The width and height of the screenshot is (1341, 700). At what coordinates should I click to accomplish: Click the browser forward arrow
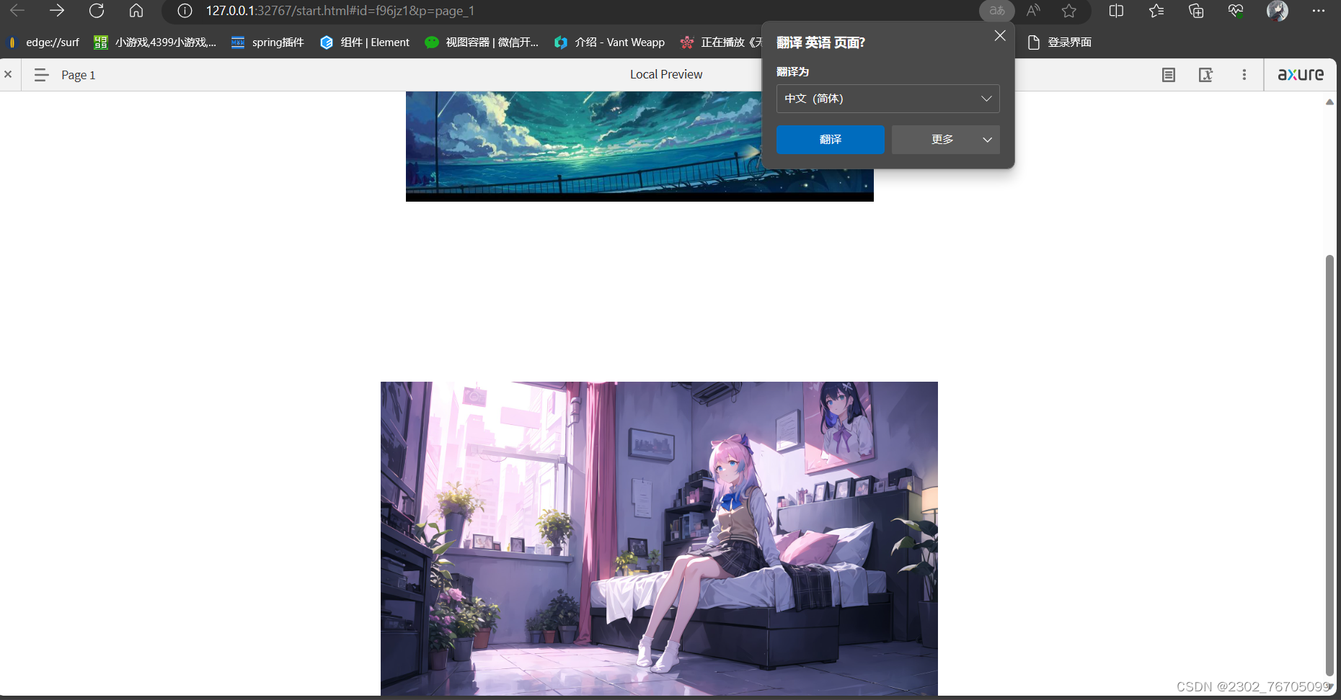pos(56,11)
